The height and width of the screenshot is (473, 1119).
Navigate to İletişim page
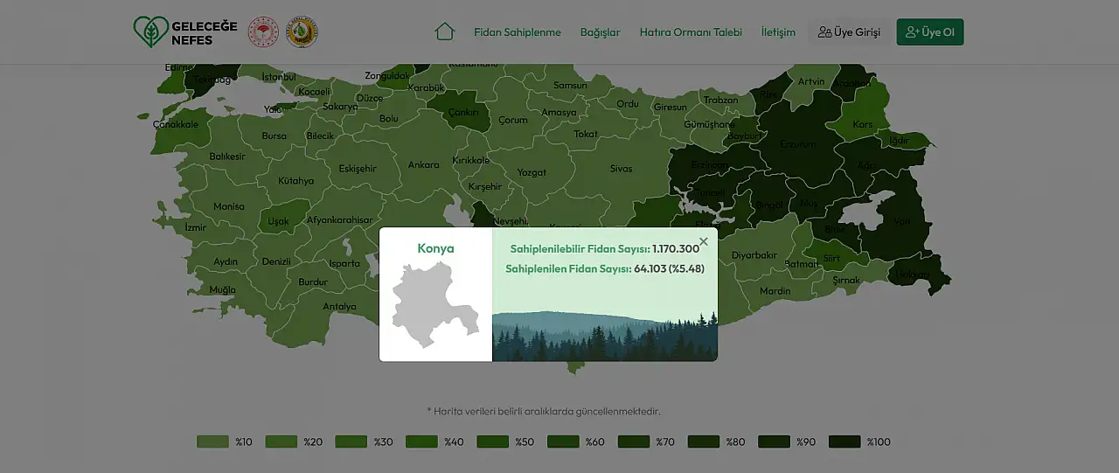[778, 32]
